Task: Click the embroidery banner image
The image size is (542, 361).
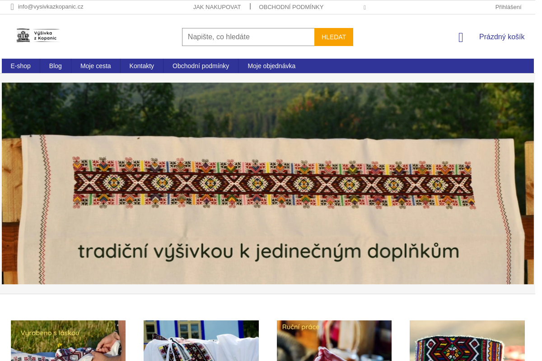Action: click(268, 183)
